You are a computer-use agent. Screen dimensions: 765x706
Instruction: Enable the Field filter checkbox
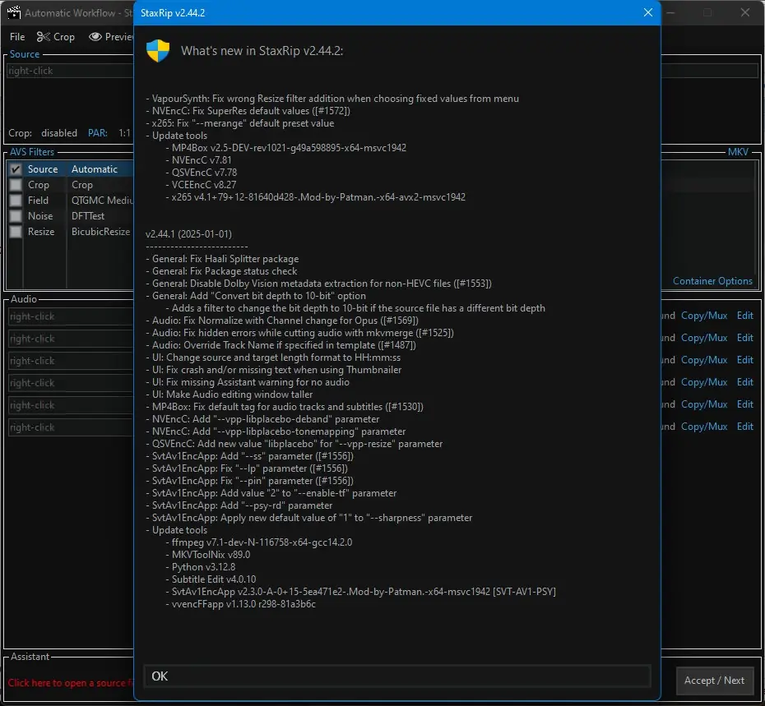16,201
